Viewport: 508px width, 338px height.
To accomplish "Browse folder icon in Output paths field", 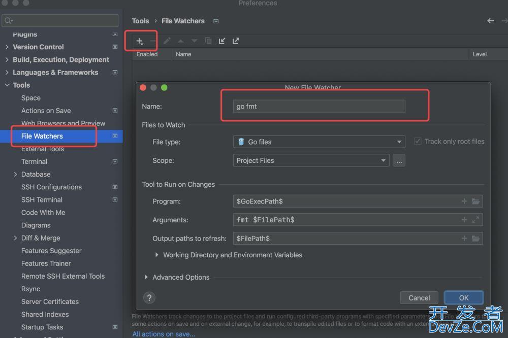I will [475, 239].
